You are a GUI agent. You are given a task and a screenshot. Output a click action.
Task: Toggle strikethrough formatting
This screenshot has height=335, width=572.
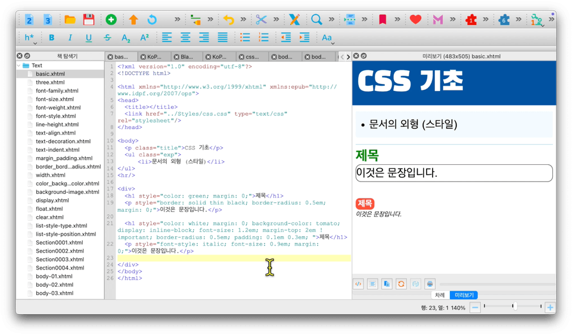(107, 37)
